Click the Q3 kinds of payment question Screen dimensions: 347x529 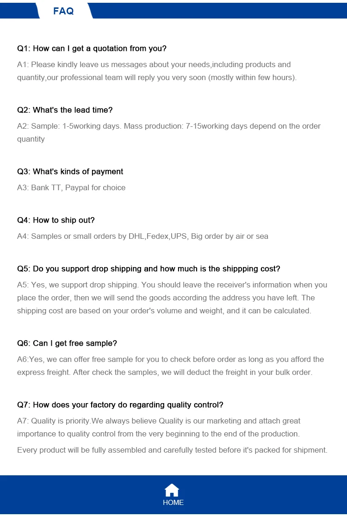70,172
